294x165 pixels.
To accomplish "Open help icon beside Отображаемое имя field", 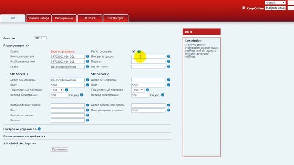I will tap(88, 61).
